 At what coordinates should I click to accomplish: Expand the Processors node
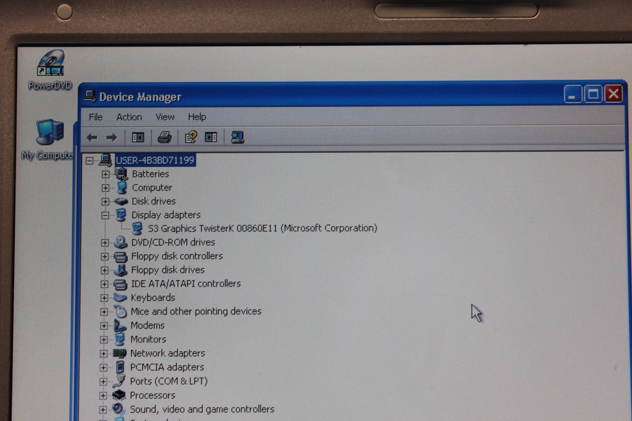click(x=103, y=395)
